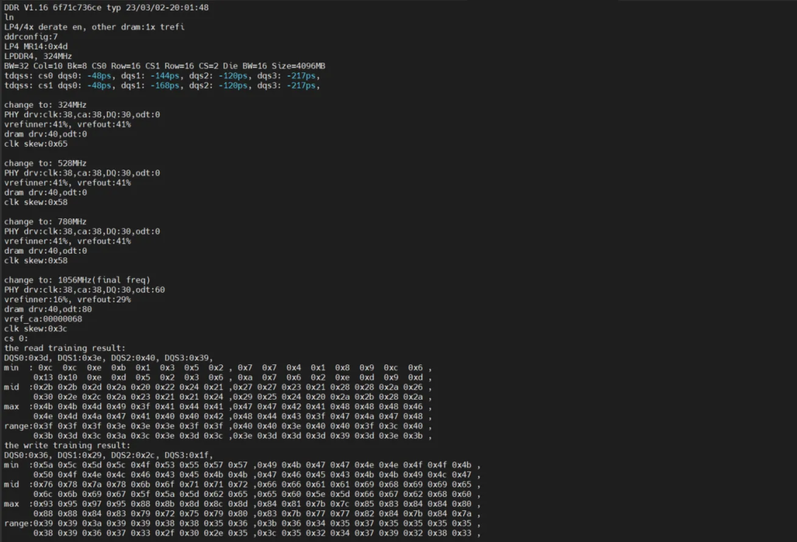
Task: Click 'the read training result:' heading
Action: tap(64, 348)
